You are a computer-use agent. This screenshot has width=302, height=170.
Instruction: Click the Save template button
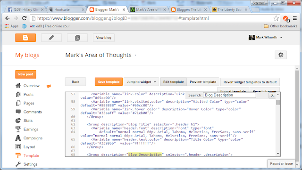pos(109,82)
